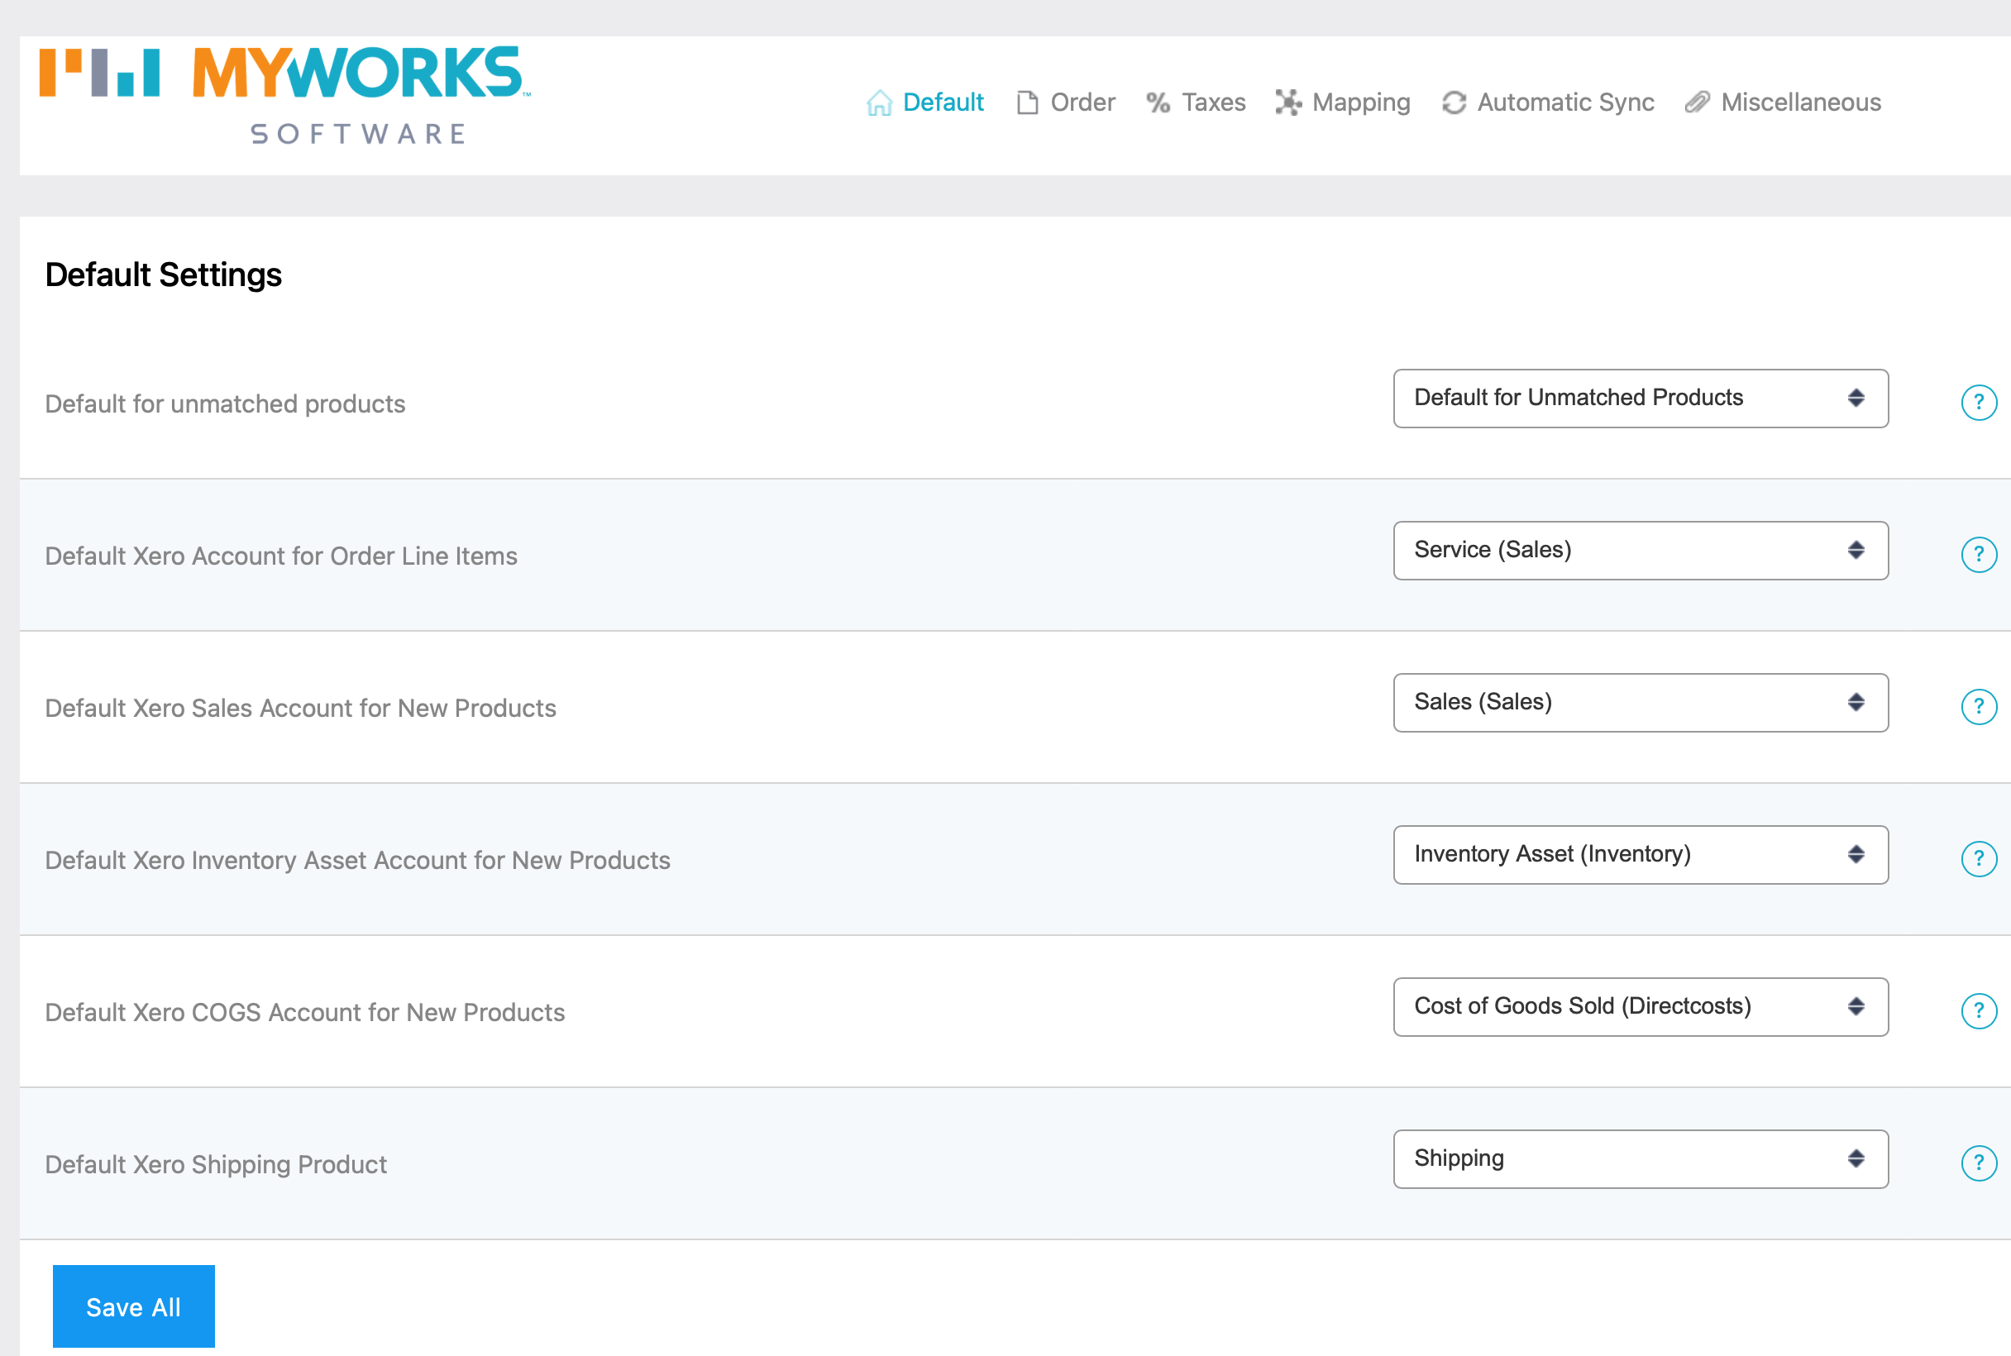Image resolution: width=2011 pixels, height=1356 pixels.
Task: Expand the Inventory Asset (Inventory) dropdown
Action: click(1641, 855)
